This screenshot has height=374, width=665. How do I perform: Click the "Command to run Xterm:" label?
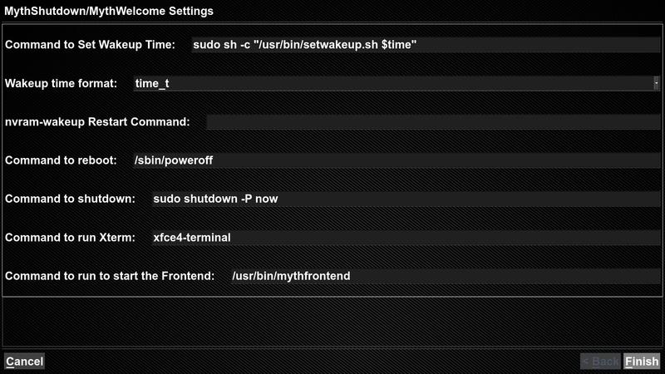pyautogui.click(x=70, y=237)
